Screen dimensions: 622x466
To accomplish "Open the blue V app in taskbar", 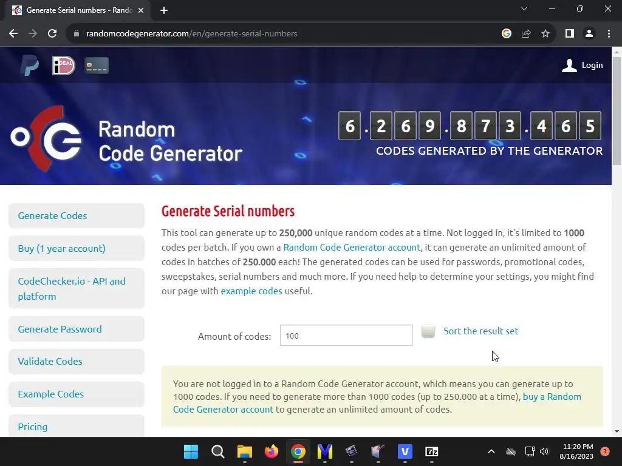I will [x=405, y=451].
